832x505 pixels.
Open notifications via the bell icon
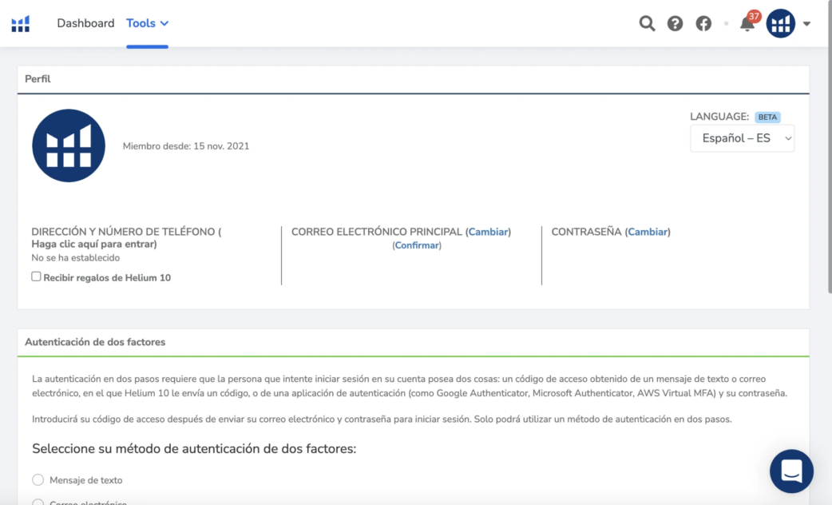click(x=747, y=26)
